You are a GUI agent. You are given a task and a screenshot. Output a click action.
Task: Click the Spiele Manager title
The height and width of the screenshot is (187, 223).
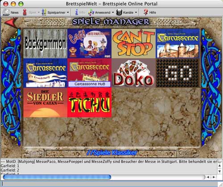click(x=111, y=22)
